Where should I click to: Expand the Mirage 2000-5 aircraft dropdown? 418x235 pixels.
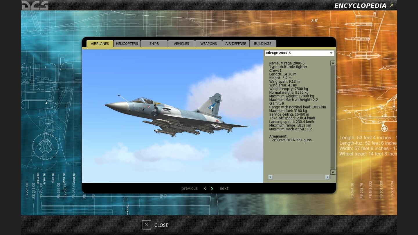(x=299, y=53)
